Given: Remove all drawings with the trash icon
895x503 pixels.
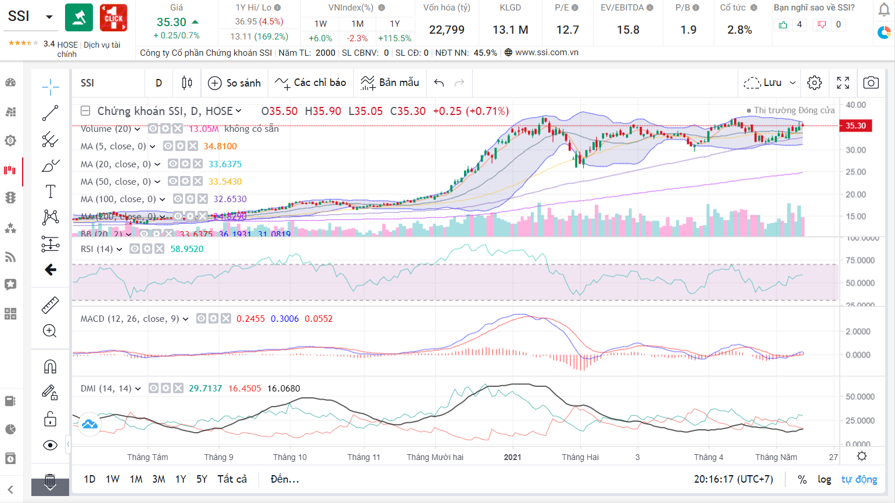Looking at the screenshot, I should [x=50, y=481].
